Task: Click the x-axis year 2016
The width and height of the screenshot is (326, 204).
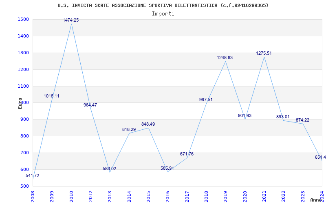Action: [168, 196]
